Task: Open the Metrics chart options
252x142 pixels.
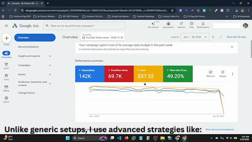Action: (x=210, y=74)
